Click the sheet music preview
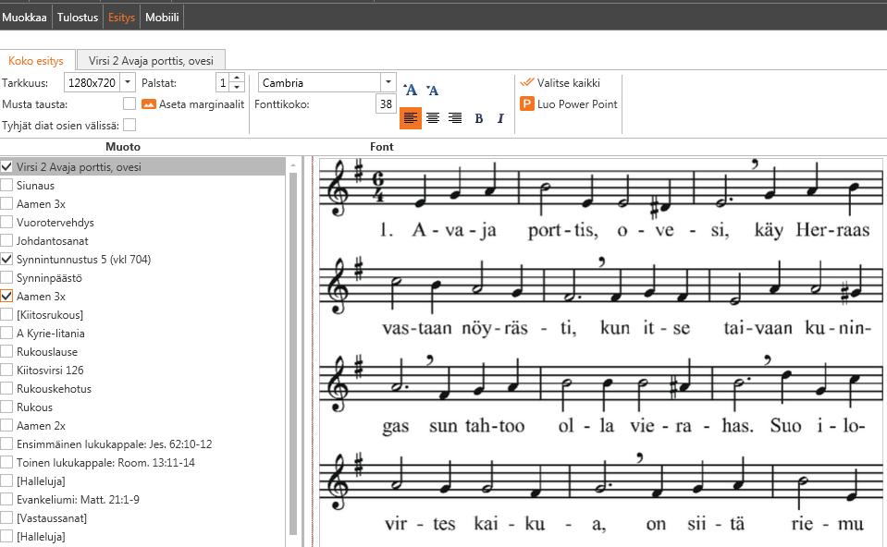 click(601, 351)
